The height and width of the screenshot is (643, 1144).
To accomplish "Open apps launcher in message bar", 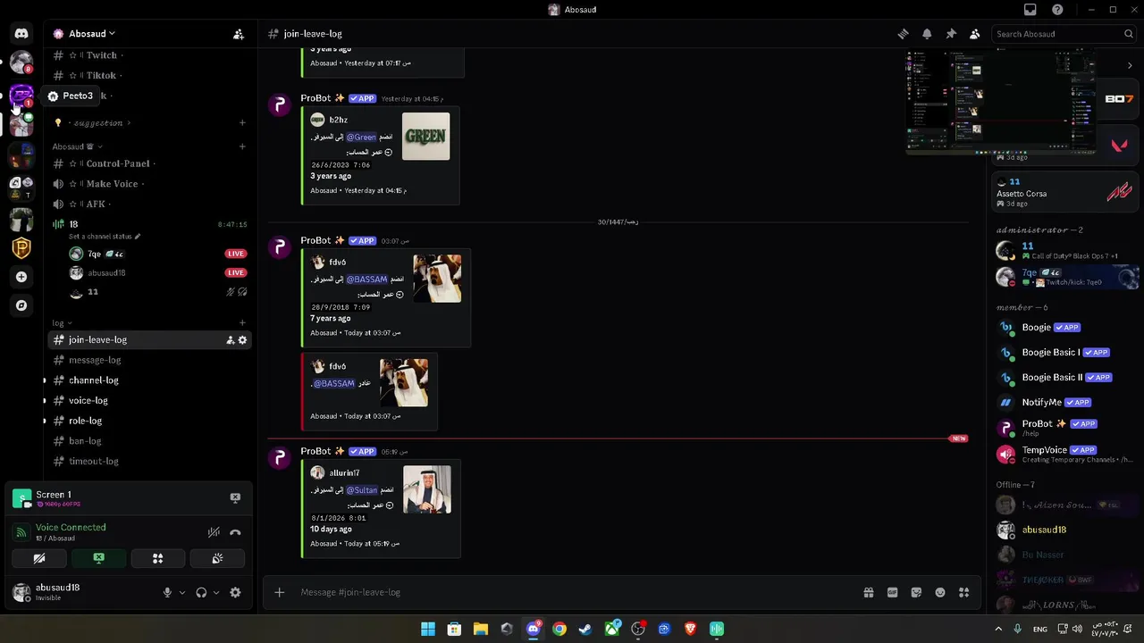I will 963,592.
